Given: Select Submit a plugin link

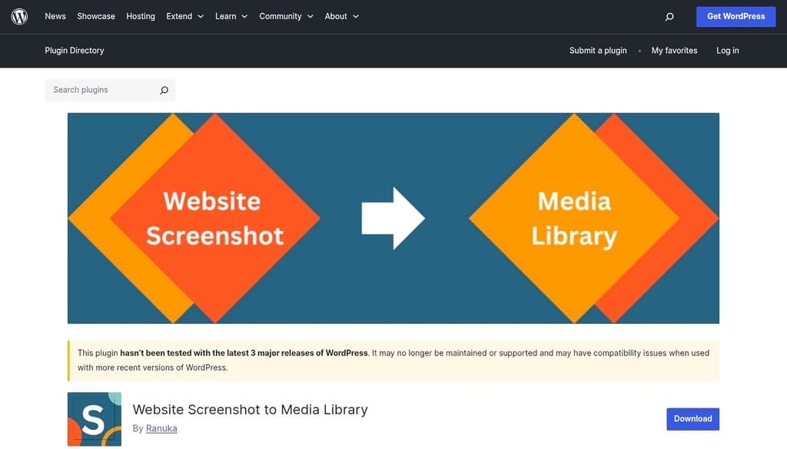Looking at the screenshot, I should tap(598, 51).
